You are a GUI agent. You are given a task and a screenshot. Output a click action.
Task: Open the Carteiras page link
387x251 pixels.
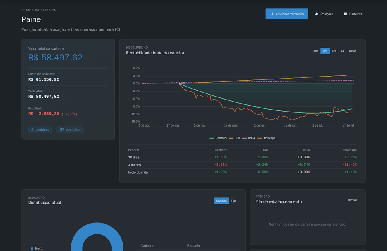click(x=353, y=14)
